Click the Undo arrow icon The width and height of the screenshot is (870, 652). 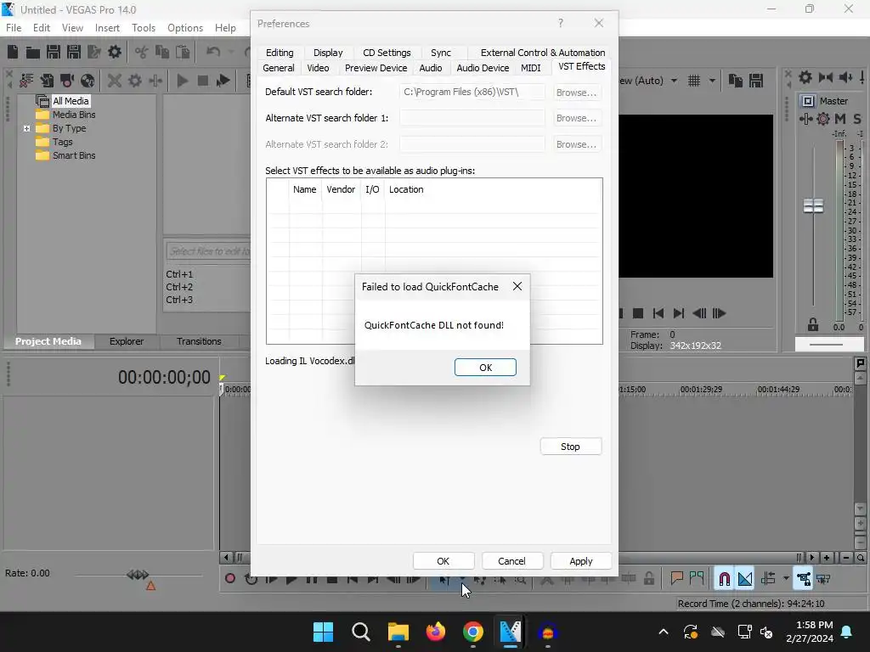pos(213,52)
